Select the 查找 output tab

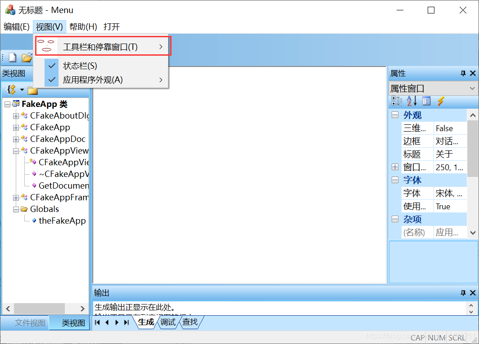pos(190,322)
